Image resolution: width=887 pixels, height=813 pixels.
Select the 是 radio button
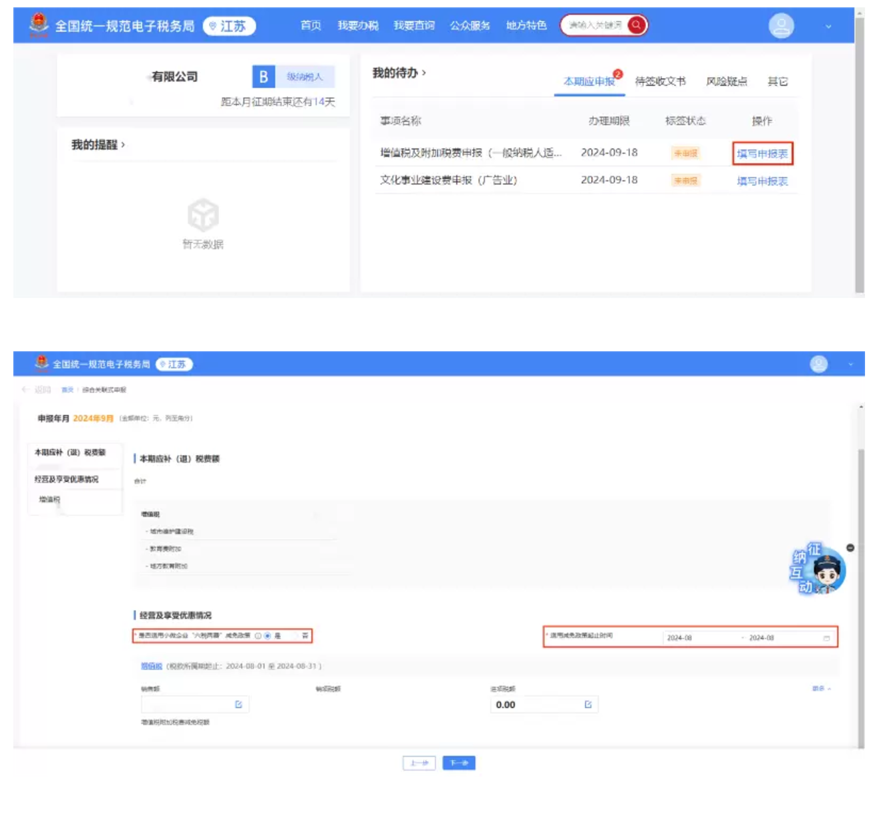[267, 636]
